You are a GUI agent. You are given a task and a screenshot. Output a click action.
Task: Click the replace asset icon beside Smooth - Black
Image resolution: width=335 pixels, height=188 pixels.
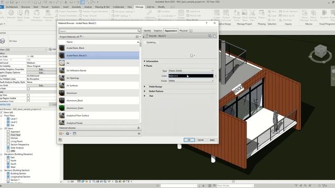click(210, 36)
